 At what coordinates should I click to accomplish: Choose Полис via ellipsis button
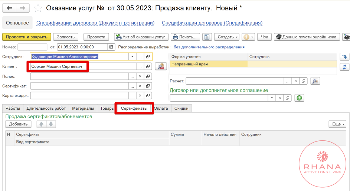pyautogui.click(x=132, y=76)
